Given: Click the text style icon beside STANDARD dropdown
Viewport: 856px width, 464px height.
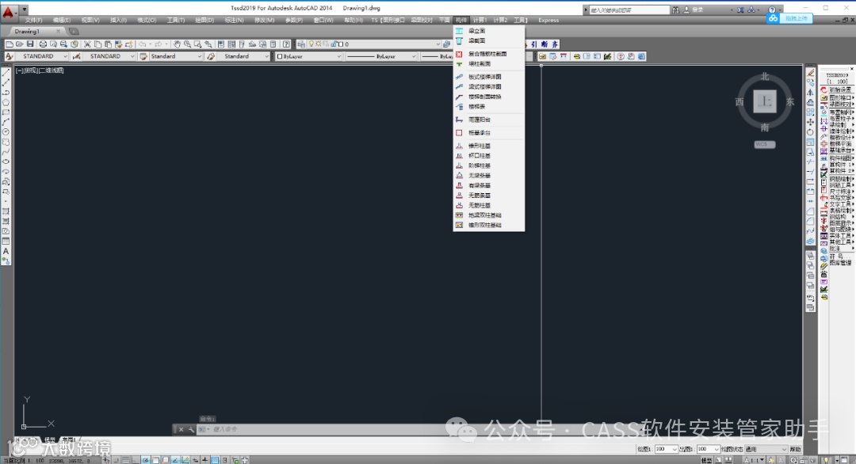Looking at the screenshot, I should pos(10,56).
